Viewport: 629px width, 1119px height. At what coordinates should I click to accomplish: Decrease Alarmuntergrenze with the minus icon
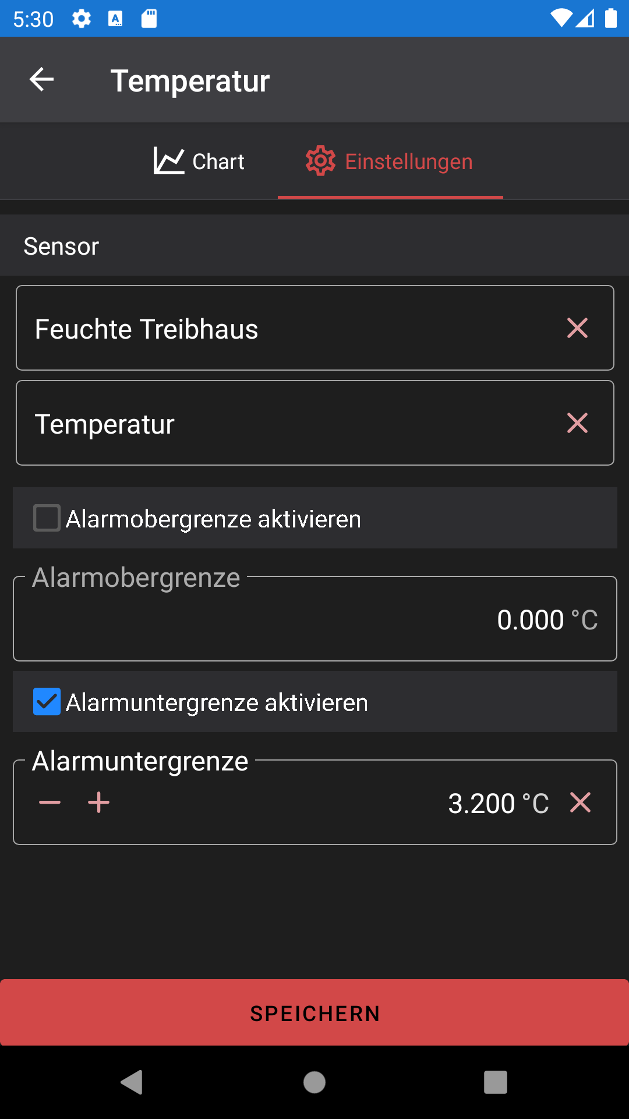50,803
